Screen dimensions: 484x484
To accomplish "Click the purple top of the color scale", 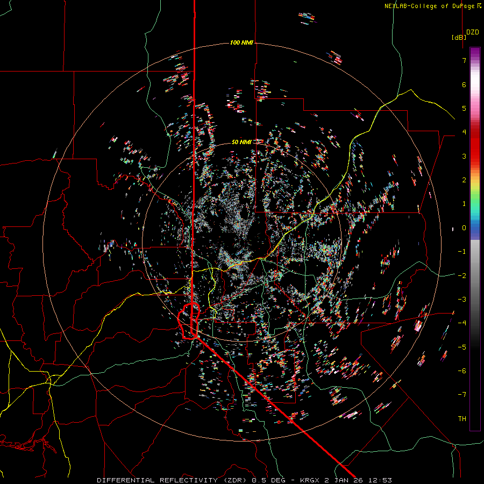I will [475, 52].
